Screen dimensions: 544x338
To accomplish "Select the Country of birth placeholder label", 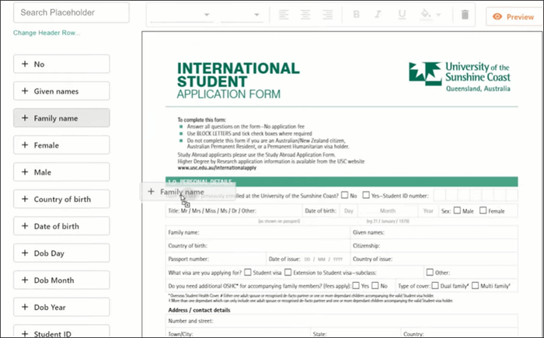I will (62, 199).
